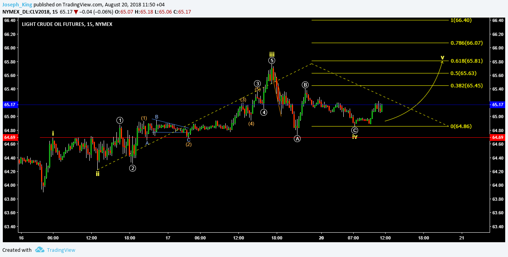Click the circled 4 wave marker
Viewport: 508px width, 257px height.
click(264, 112)
